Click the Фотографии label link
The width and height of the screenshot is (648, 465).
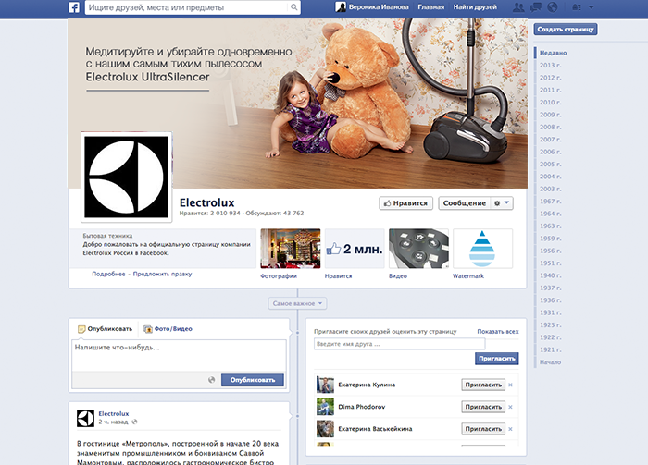tap(279, 276)
